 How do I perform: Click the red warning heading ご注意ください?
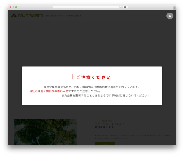[x=93, y=77]
